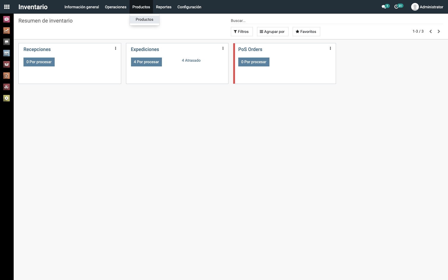Open the Expediciones card title
The height and width of the screenshot is (280, 448).
(145, 50)
